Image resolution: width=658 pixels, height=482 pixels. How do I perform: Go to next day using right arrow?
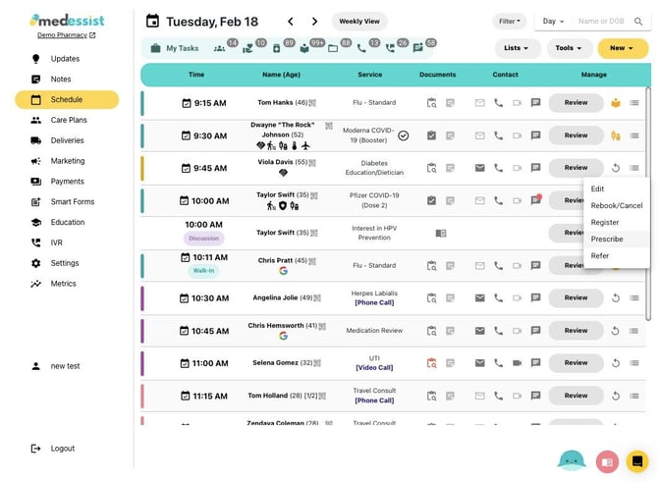tap(314, 22)
